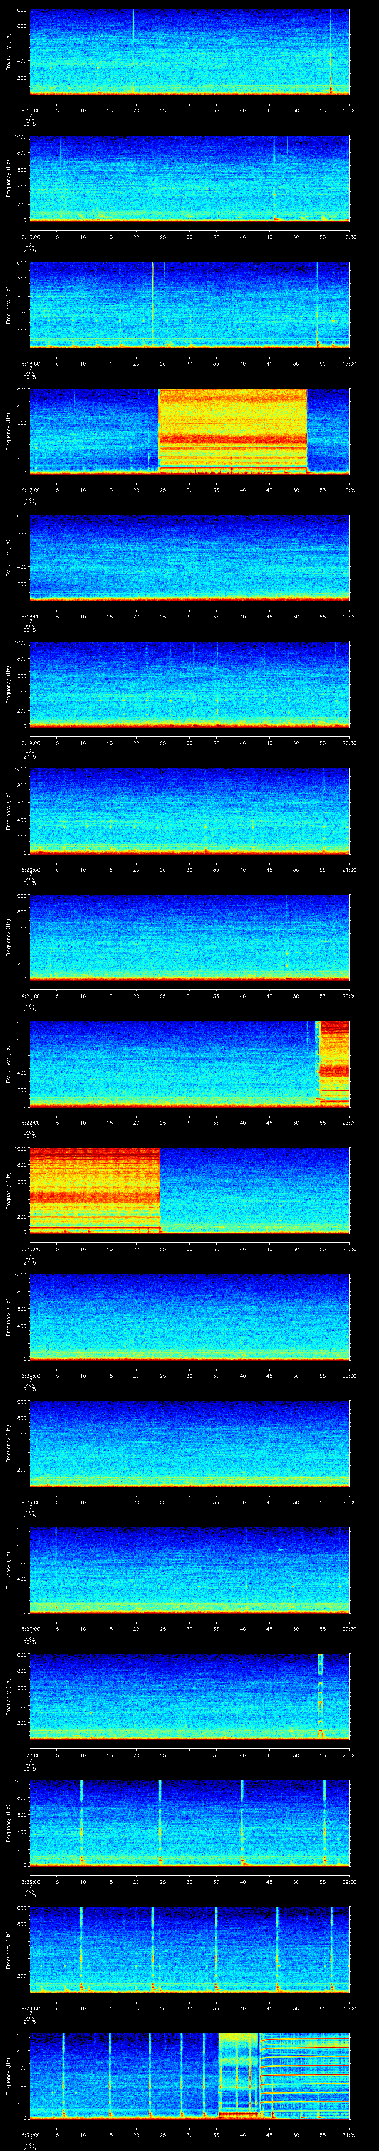379x2151 pixels.
Task: Click the '8:16:00' start time label
Action: tap(30, 363)
